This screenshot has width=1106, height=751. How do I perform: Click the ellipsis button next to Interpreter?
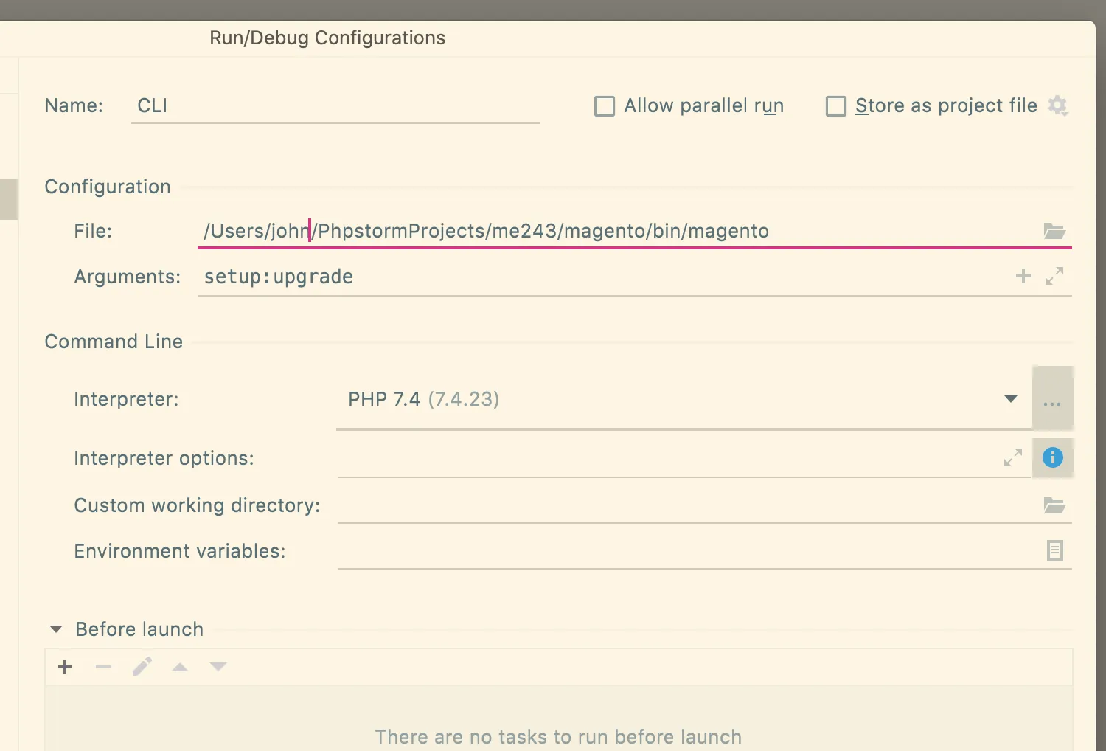1052,399
